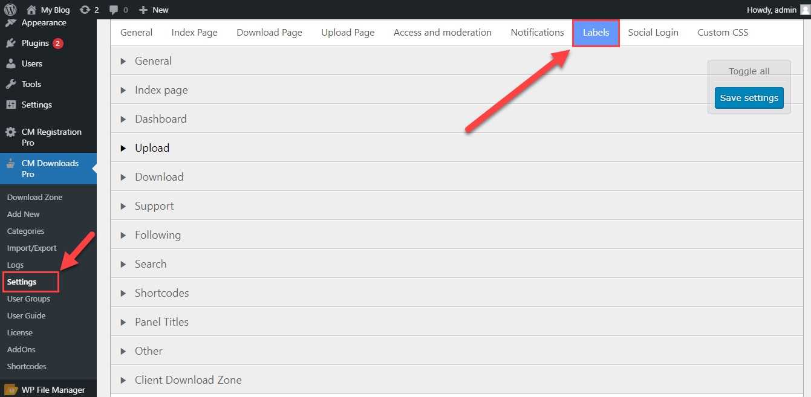The height and width of the screenshot is (397, 811).
Task: Open User Groups submenu item
Action: click(x=28, y=299)
